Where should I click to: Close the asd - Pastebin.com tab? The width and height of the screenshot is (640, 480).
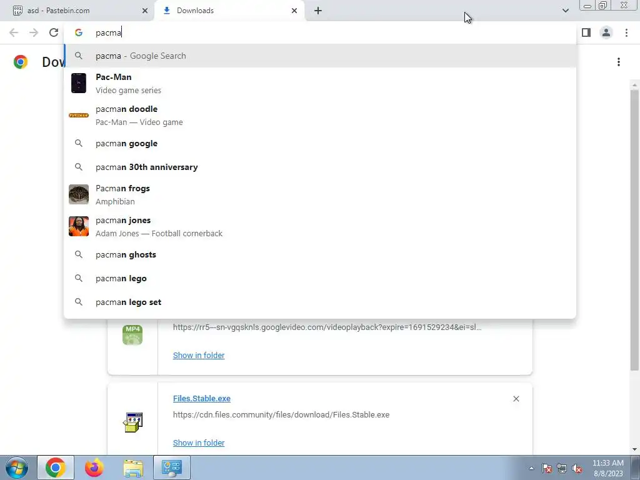click(x=145, y=11)
